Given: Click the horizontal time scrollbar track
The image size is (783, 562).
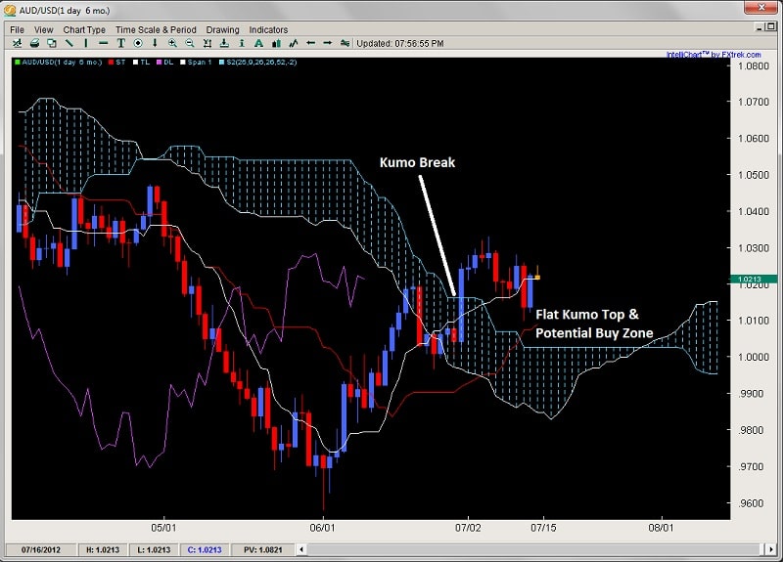Looking at the screenshot, I should click(535, 549).
